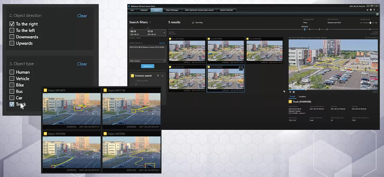
Task: Close the Forensic search filter with the X icon
Action: pos(162,76)
